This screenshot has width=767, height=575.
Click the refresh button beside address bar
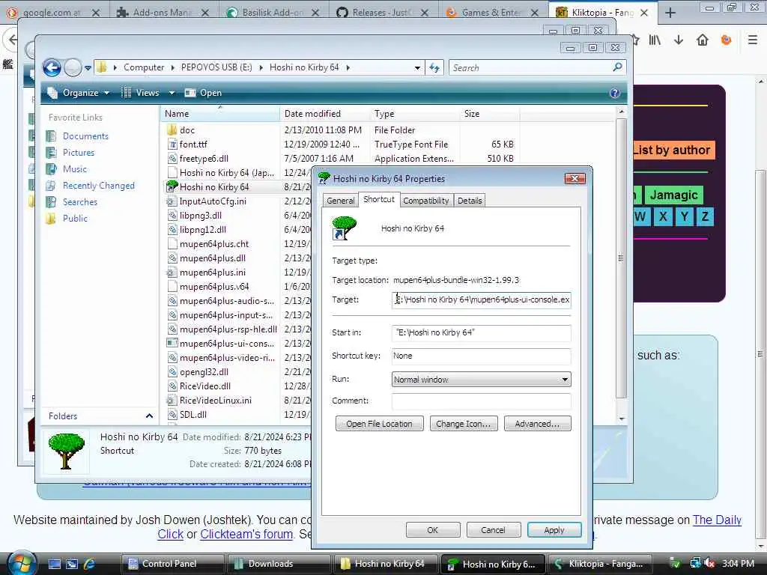(434, 67)
